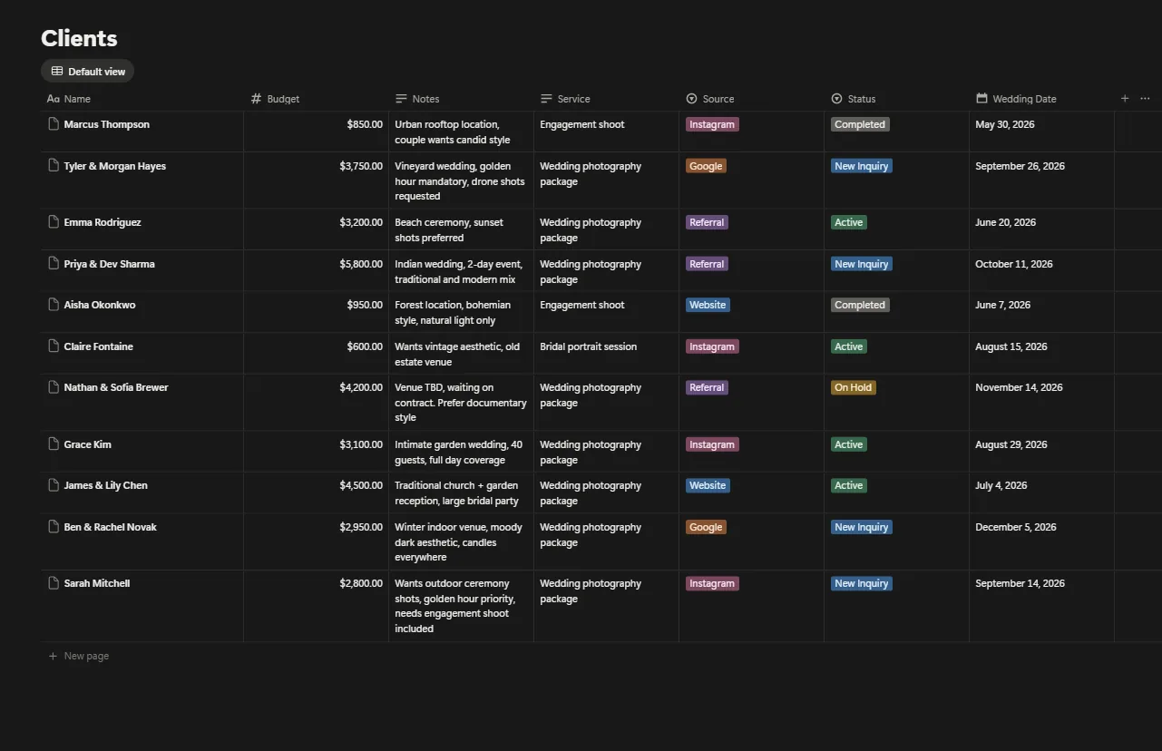Click the September 26, 2026 wedding date
Screen dimensions: 1162x751
point(1020,166)
